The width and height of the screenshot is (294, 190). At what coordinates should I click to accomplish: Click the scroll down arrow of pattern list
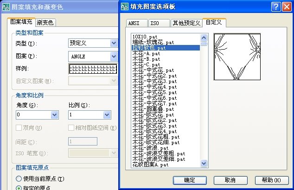(204, 163)
